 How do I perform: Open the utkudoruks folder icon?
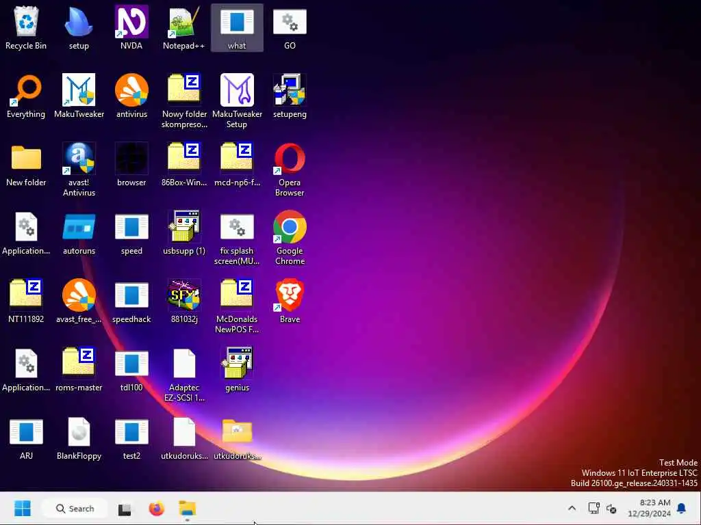click(237, 438)
